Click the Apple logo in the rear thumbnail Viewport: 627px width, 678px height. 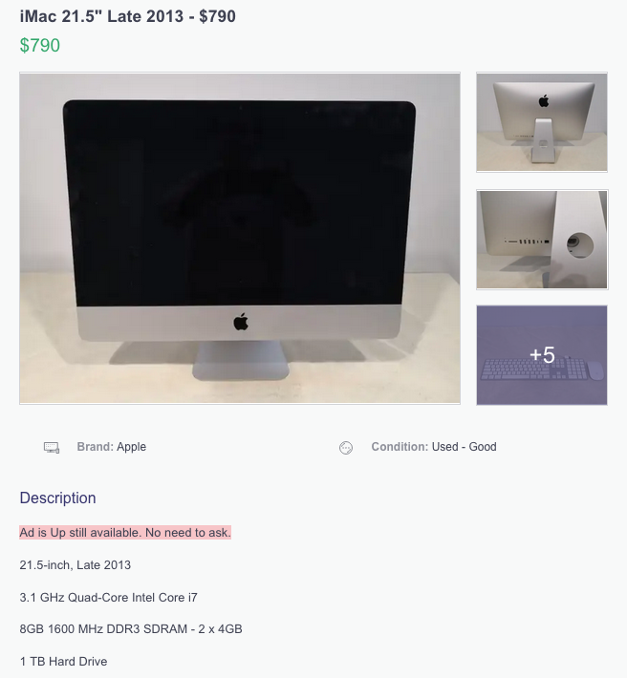pos(544,101)
